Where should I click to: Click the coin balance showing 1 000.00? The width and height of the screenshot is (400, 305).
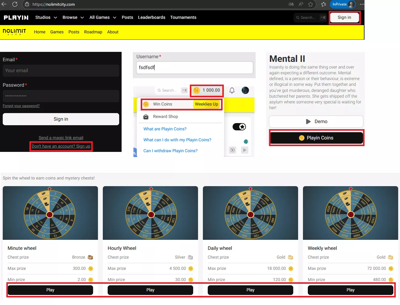point(207,90)
